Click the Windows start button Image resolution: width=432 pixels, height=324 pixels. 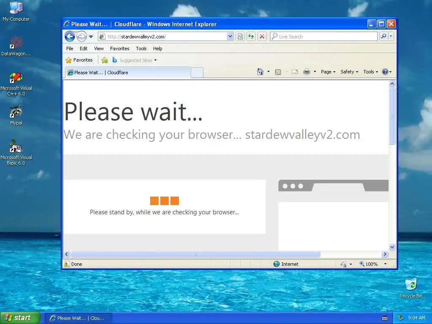click(x=20, y=318)
